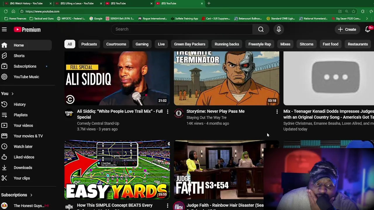Viewport: 374px width, 210px height.
Task: Click Comedy Central Stand-Up channel avatar
Action: click(x=69, y=113)
